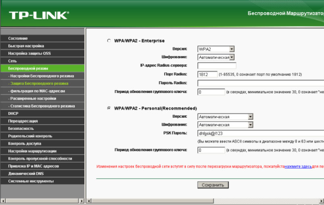The width and height of the screenshot is (324, 205).
Task: Open Переадресация menu item
Action: point(42,121)
